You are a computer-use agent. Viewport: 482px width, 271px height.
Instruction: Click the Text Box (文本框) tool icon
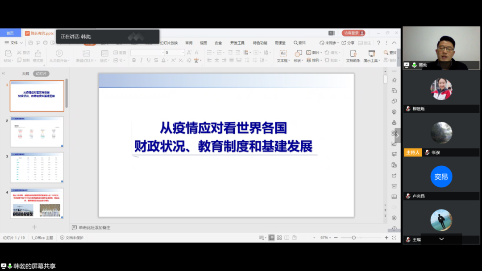click(283, 53)
